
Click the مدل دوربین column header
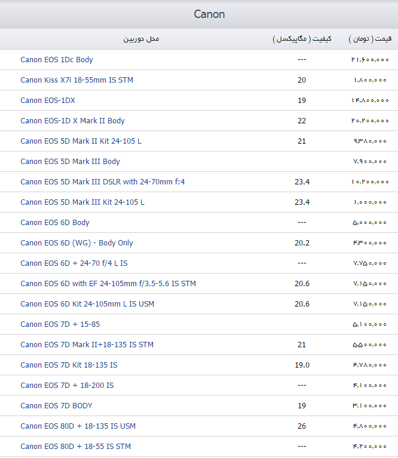pyautogui.click(x=141, y=39)
